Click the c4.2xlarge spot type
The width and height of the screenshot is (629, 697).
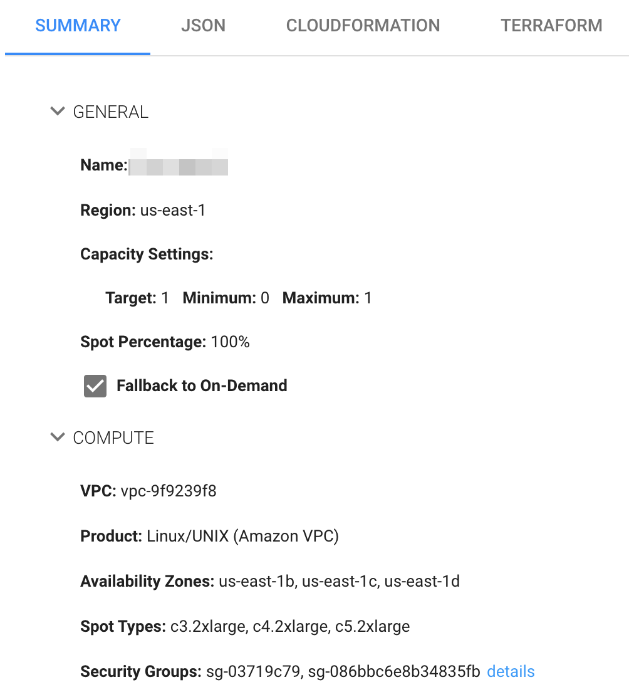coord(288,627)
